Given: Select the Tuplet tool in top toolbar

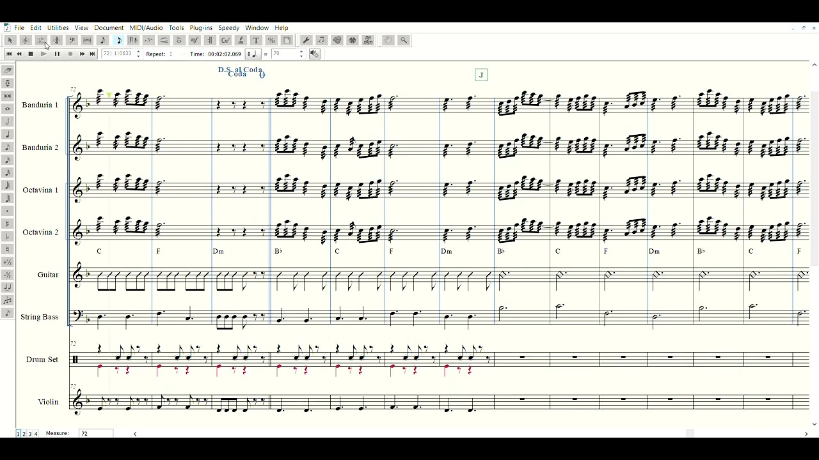Looking at the screenshot, I should coord(148,40).
